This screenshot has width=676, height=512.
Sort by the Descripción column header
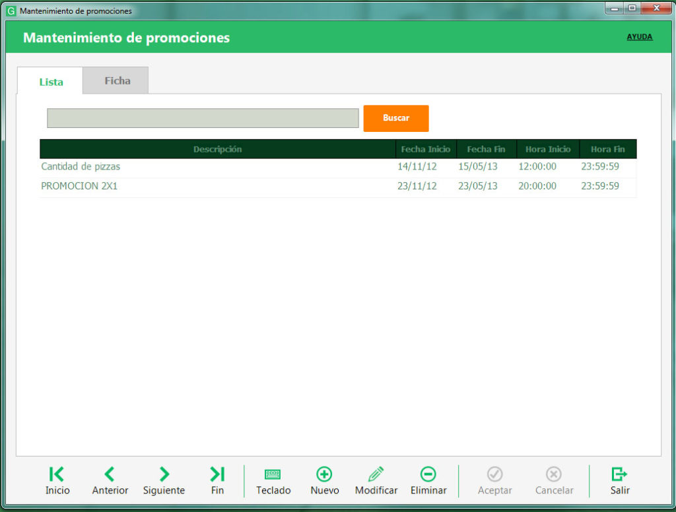(x=217, y=148)
